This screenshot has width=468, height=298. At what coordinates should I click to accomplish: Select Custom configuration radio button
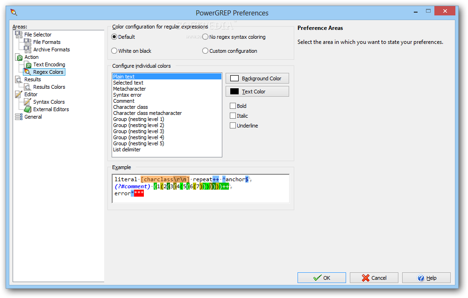(205, 51)
